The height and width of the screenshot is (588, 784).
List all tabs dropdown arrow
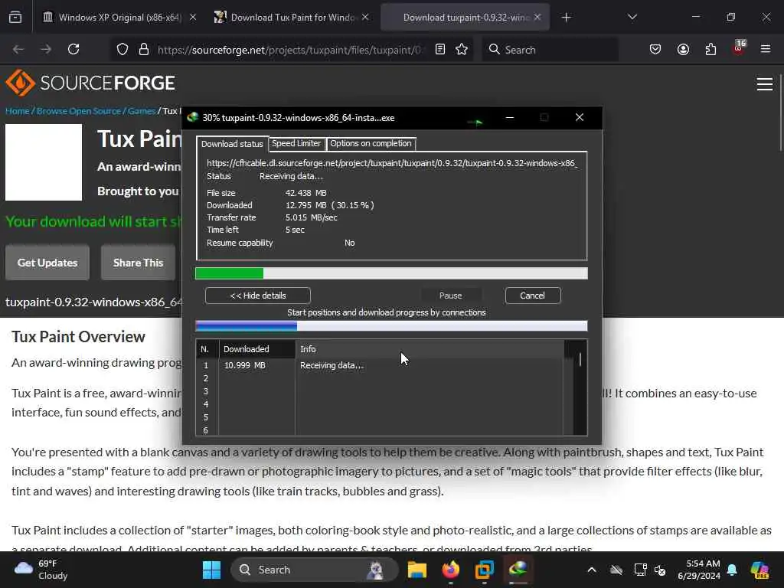(632, 18)
